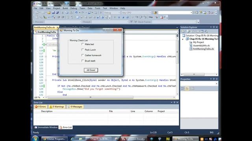Open the Build menu
The image size is (252, 141).
[x=65, y=8]
